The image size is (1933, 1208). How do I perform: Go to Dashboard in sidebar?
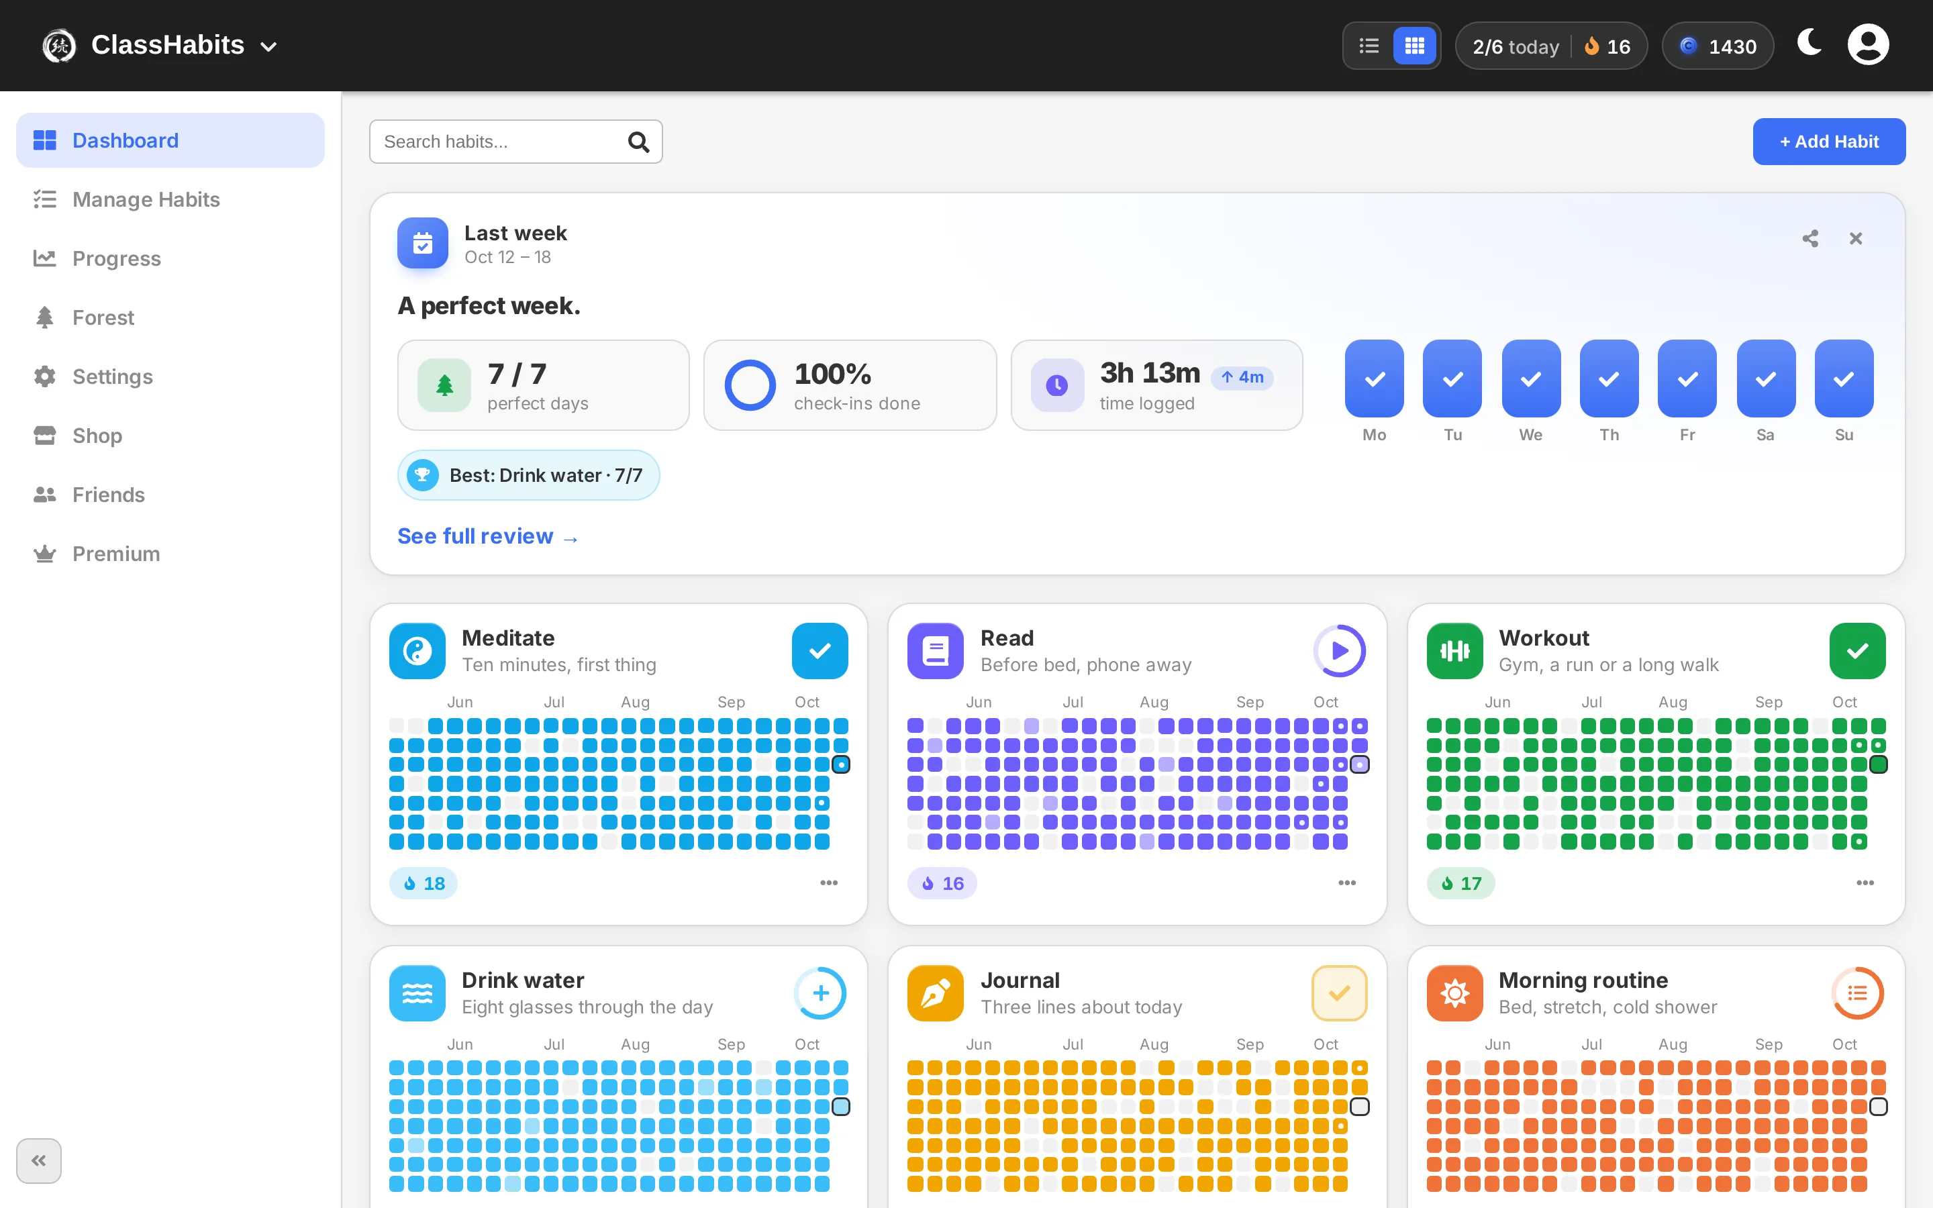[x=170, y=141]
